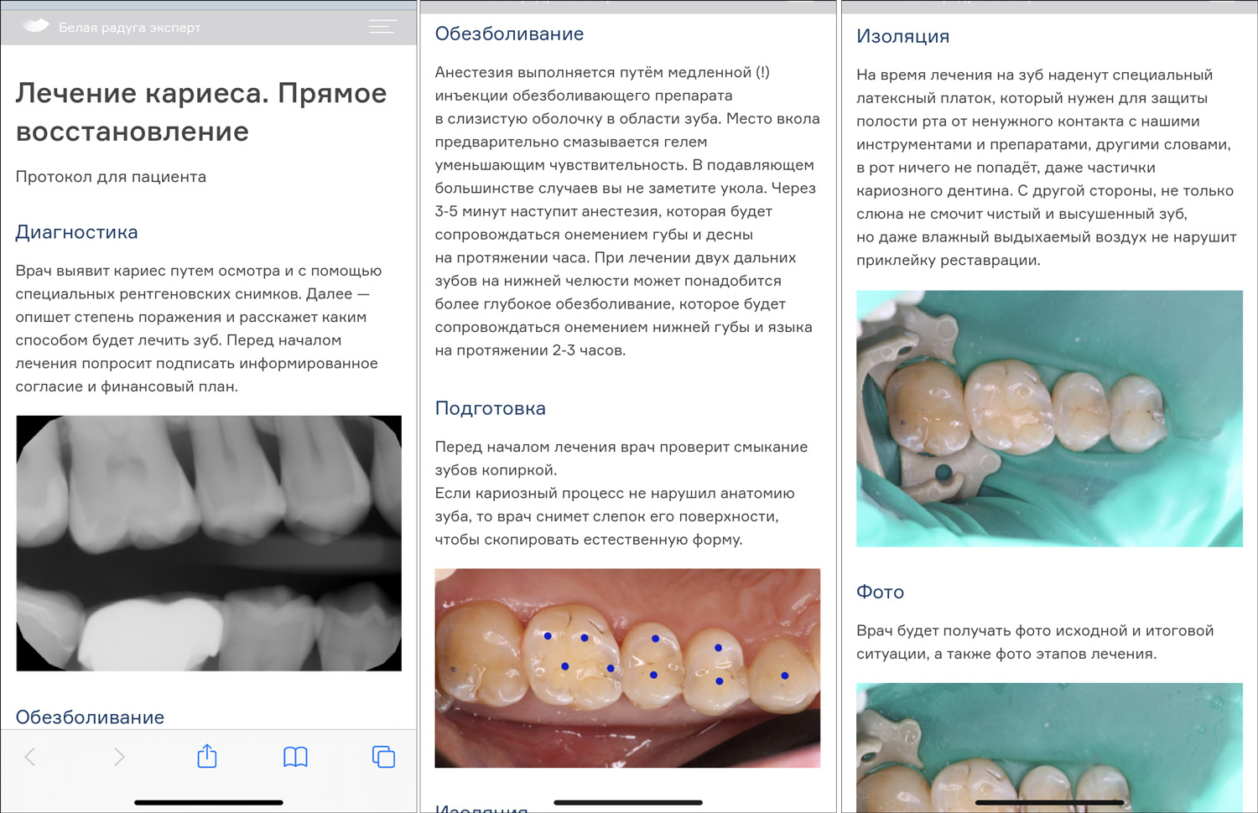Click the 'Подготовка' heading

[x=491, y=409]
